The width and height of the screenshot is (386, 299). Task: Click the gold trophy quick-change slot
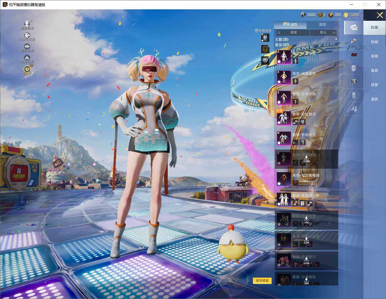coord(265,49)
